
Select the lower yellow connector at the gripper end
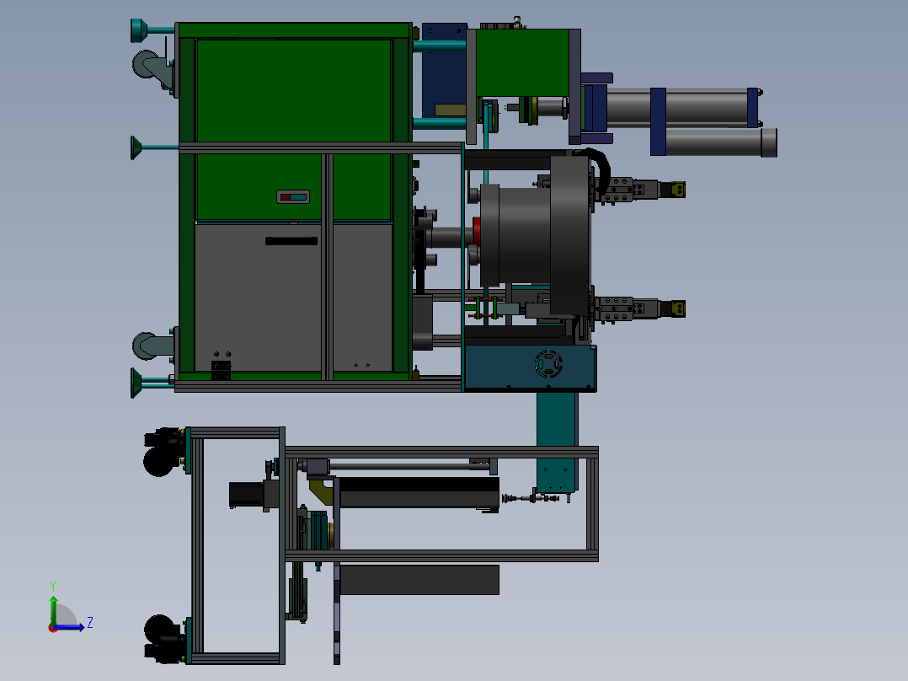tap(677, 308)
